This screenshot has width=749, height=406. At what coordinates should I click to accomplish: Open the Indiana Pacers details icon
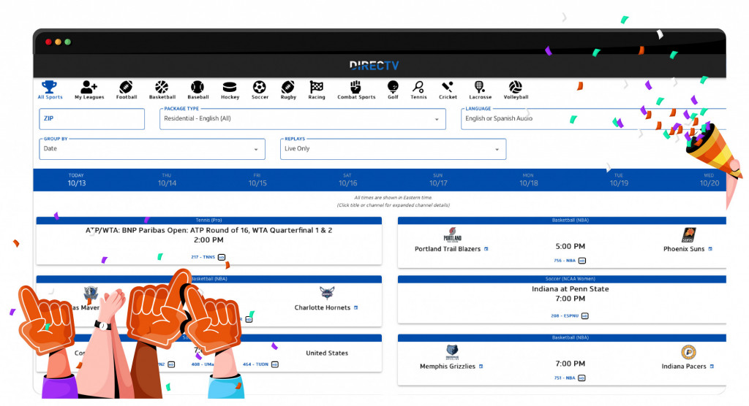[x=712, y=367]
